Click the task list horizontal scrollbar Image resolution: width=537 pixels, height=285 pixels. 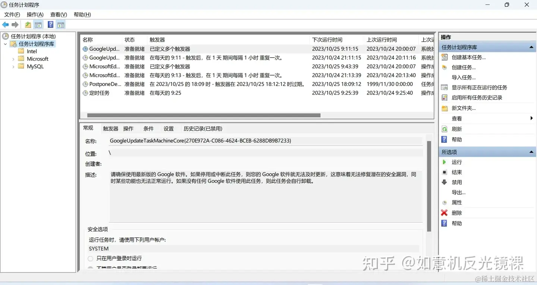click(204, 115)
